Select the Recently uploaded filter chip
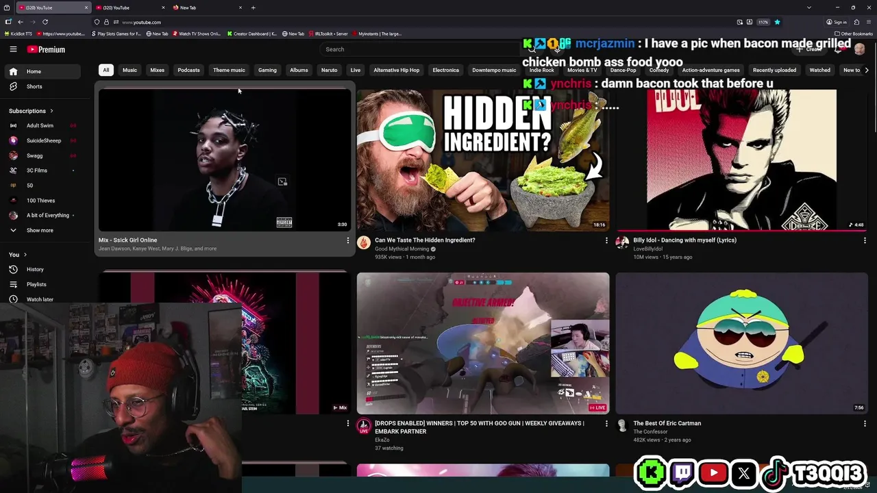 coord(774,70)
